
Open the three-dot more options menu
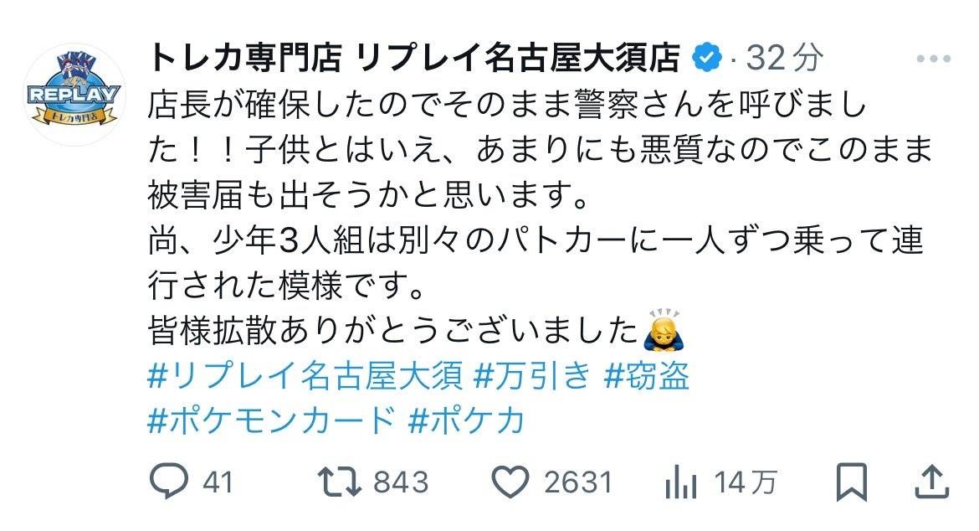pyautogui.click(x=934, y=59)
